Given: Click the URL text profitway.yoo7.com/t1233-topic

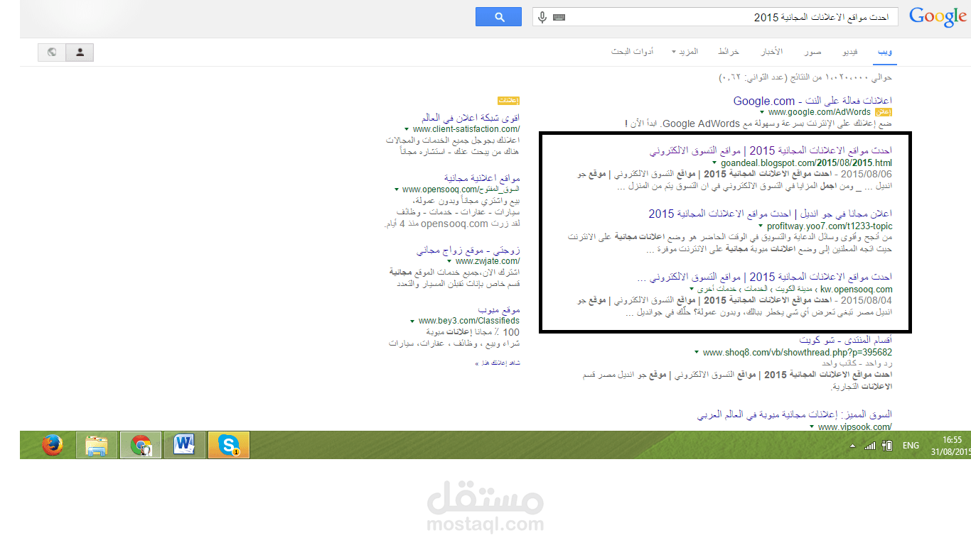Looking at the screenshot, I should (x=830, y=226).
